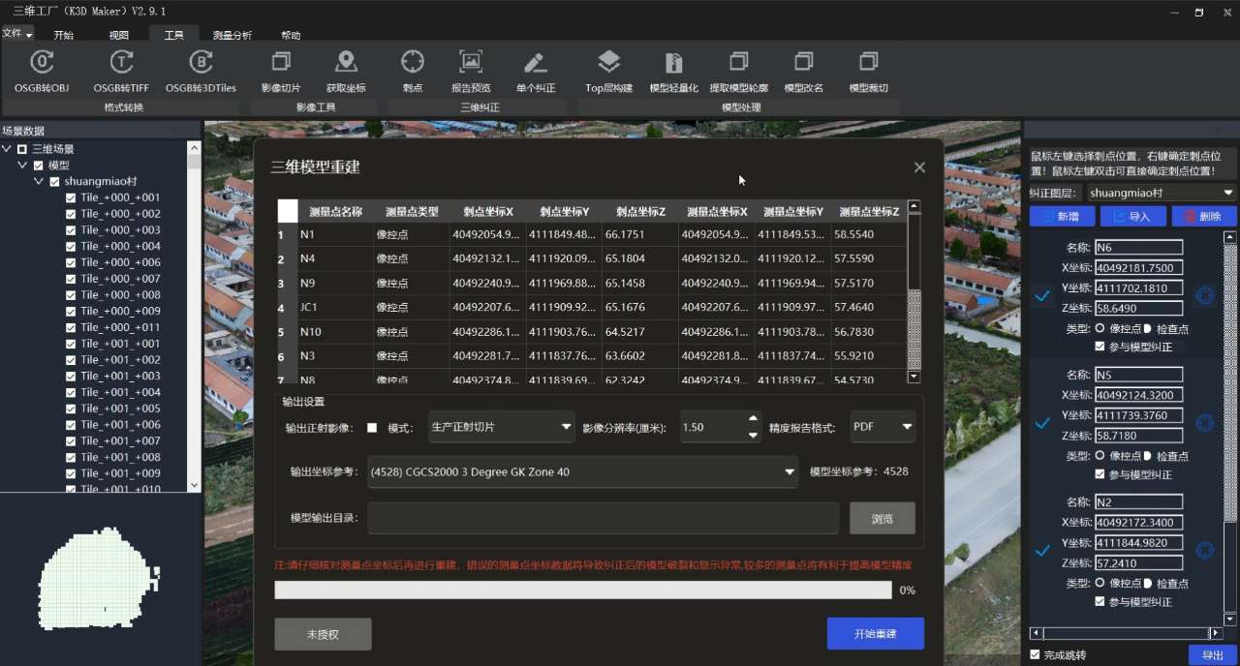Open the 帮助 menu
Screen dimensions: 1240x666
point(290,35)
